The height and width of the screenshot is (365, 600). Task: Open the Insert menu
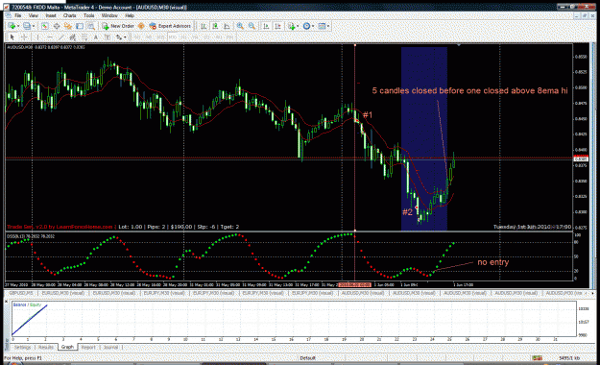pyautogui.click(x=51, y=15)
